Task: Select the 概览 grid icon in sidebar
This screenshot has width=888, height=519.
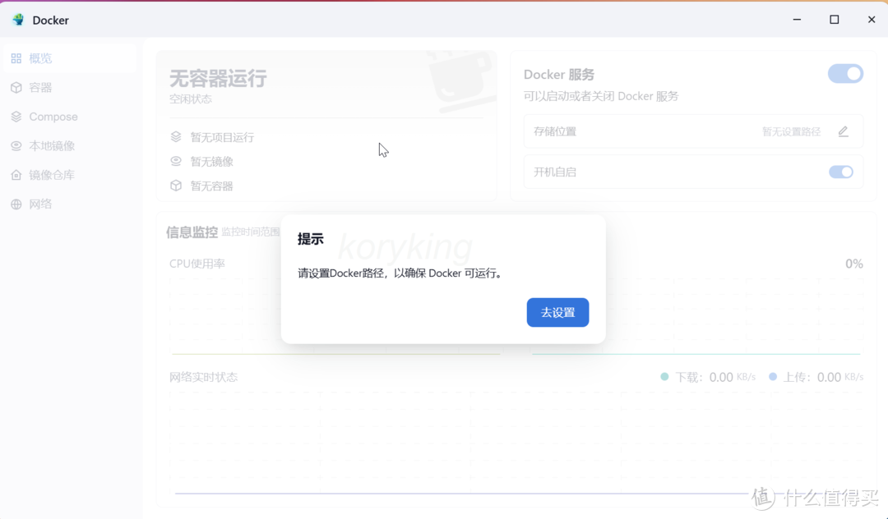Action: (16, 57)
